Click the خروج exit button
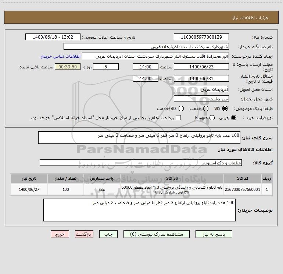Viewport: 283px width, 274px height. pyautogui.click(x=60, y=234)
